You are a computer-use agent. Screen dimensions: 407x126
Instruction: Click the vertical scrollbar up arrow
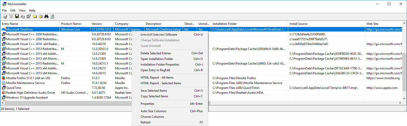coord(404,23)
